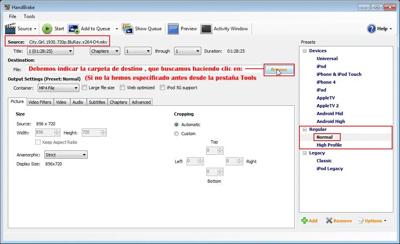Click the HandBrake app icon in title bar

click(x=7, y=7)
